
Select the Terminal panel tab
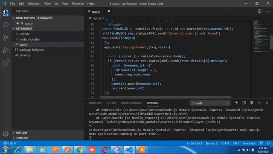[x=153, y=103]
